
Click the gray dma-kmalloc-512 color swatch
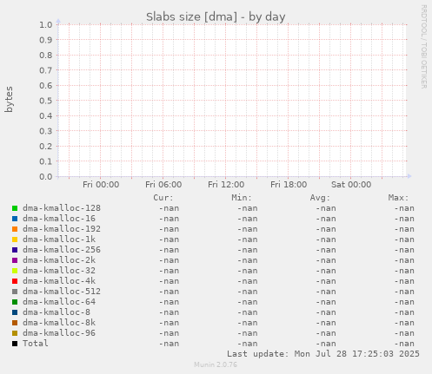pyautogui.click(x=15, y=292)
